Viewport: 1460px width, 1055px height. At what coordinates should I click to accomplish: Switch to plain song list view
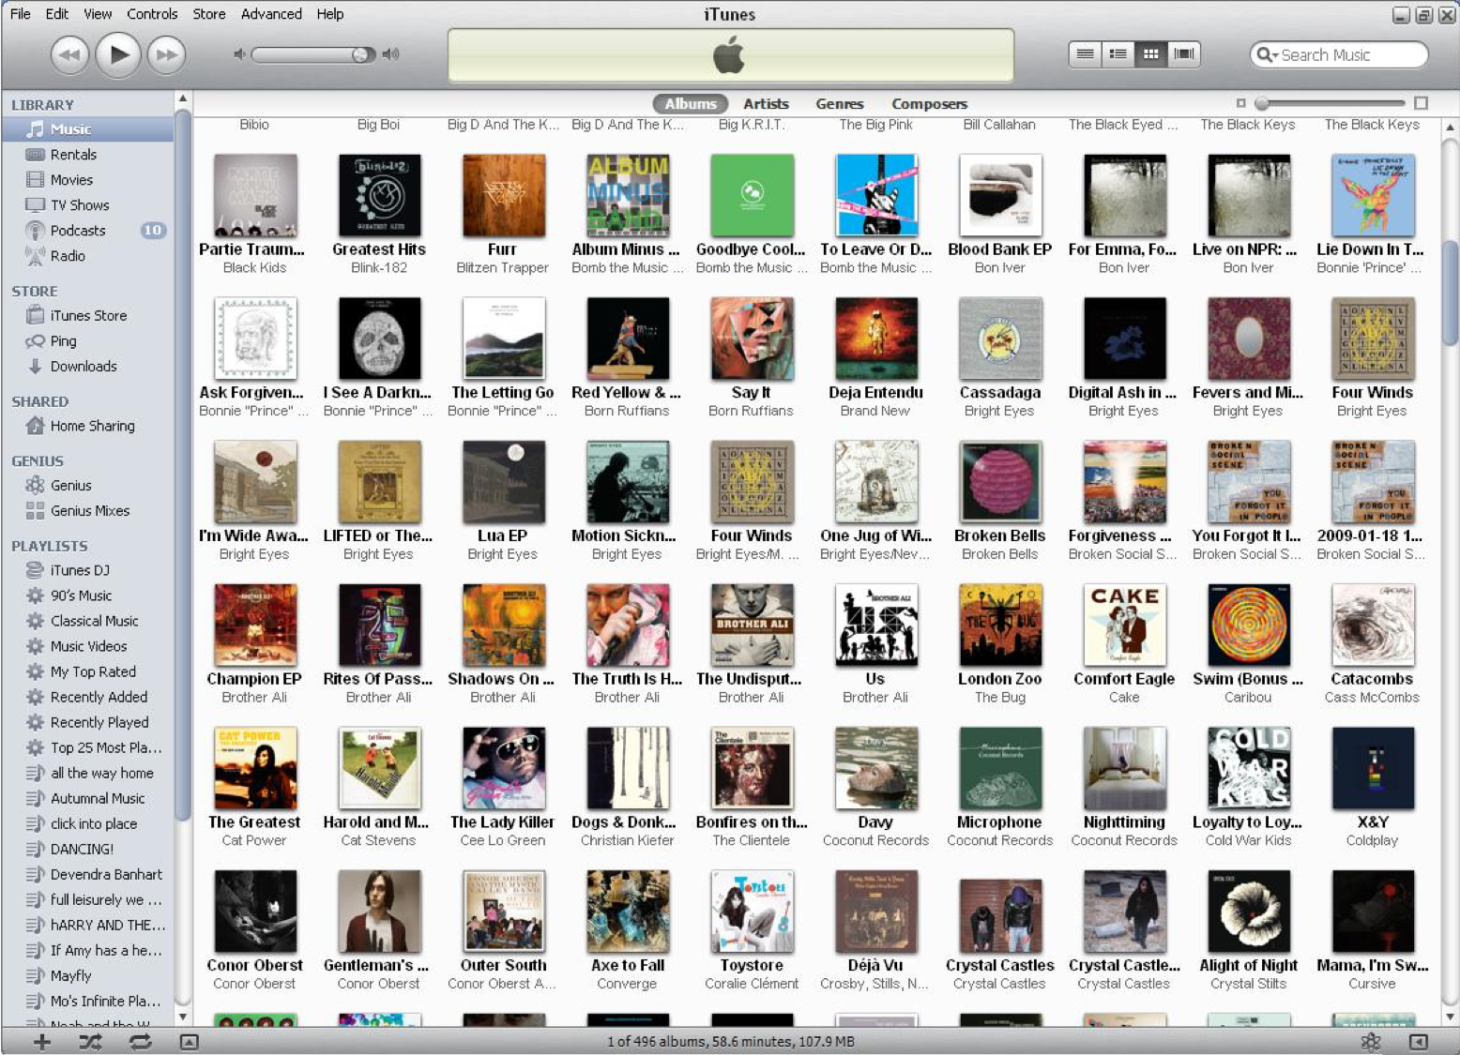(x=1085, y=54)
